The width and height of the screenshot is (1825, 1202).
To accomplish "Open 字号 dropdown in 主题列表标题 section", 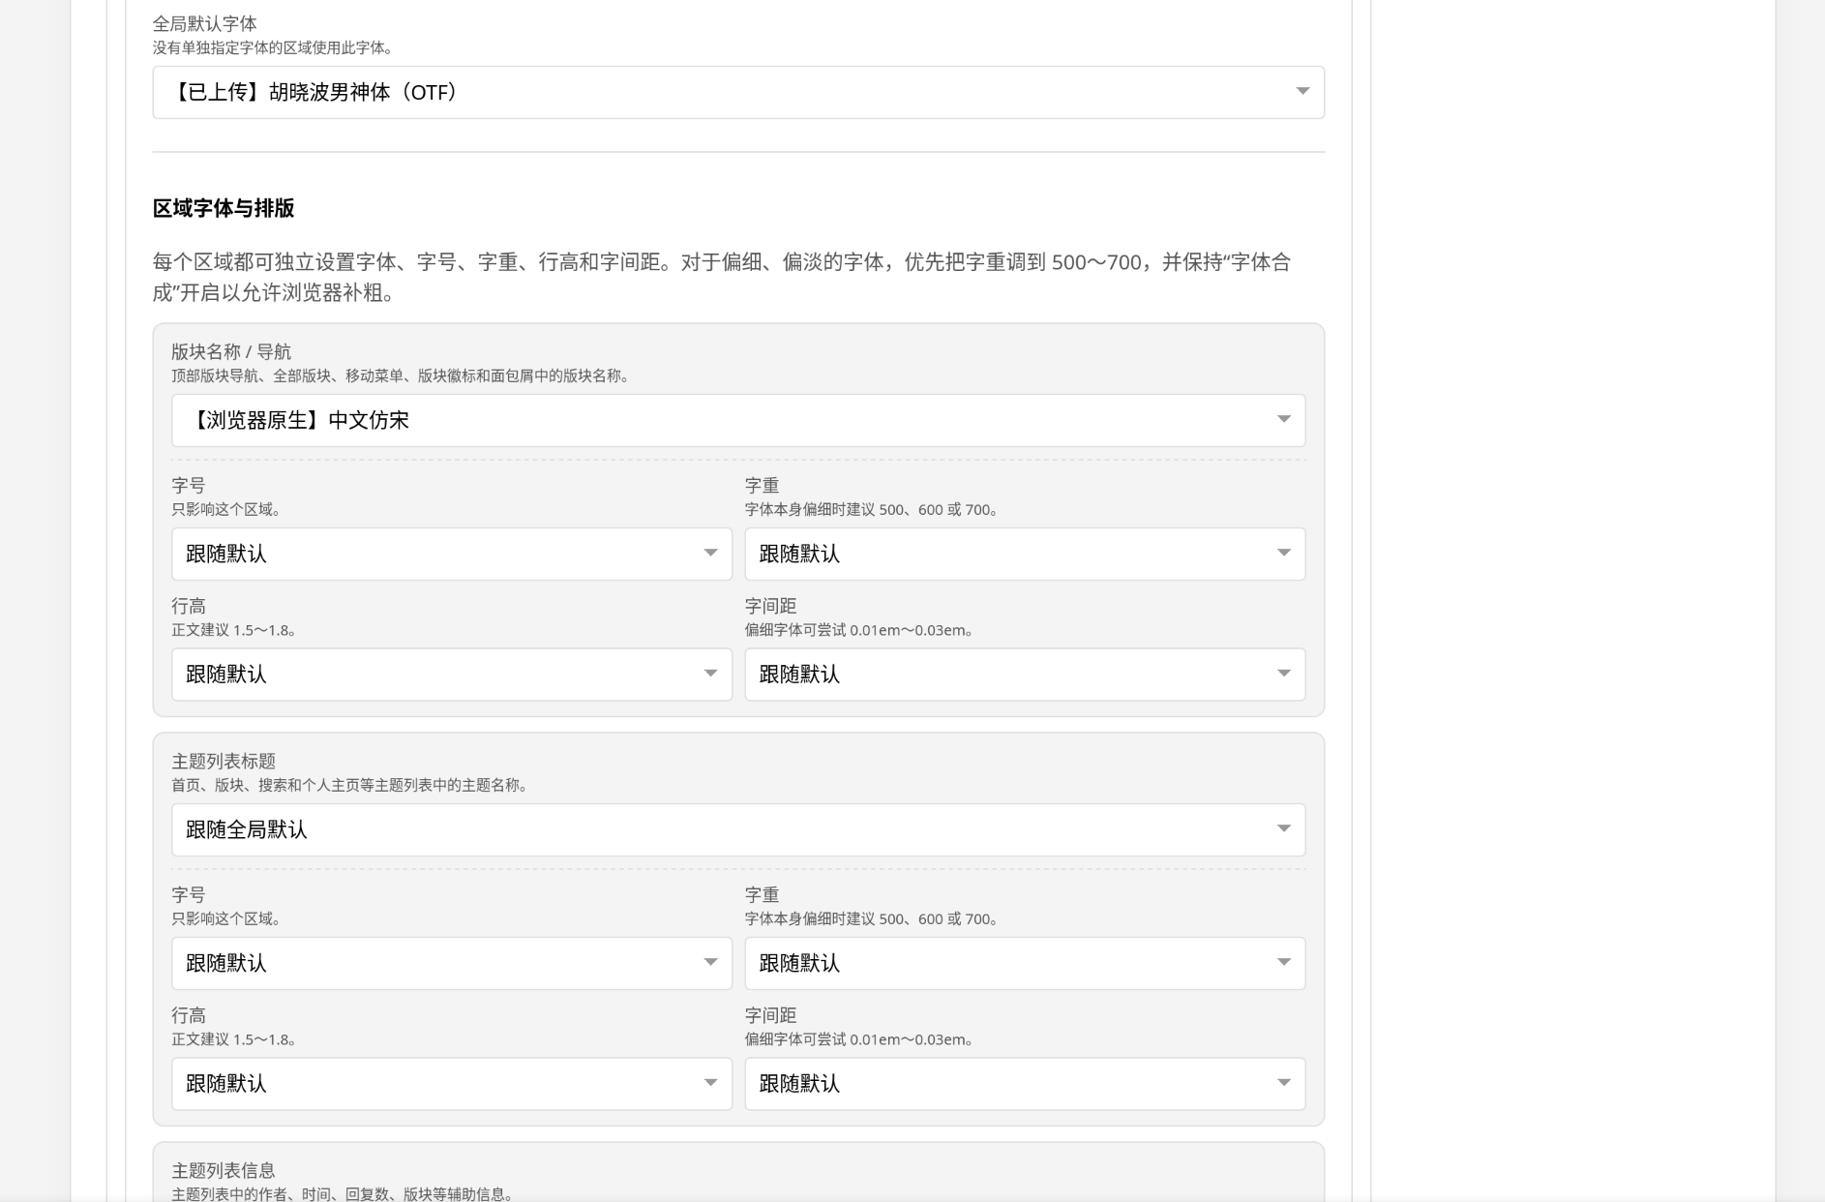I will click(452, 963).
